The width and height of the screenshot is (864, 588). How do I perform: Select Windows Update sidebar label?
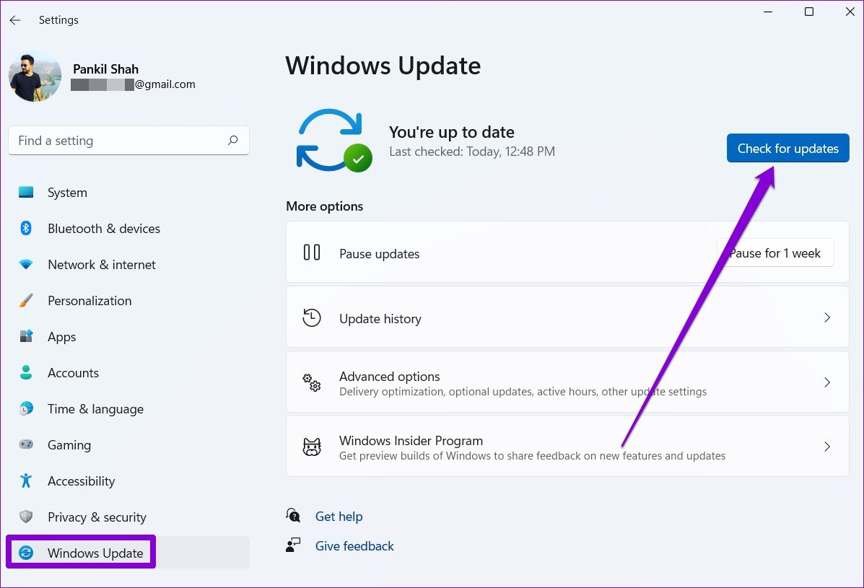95,553
